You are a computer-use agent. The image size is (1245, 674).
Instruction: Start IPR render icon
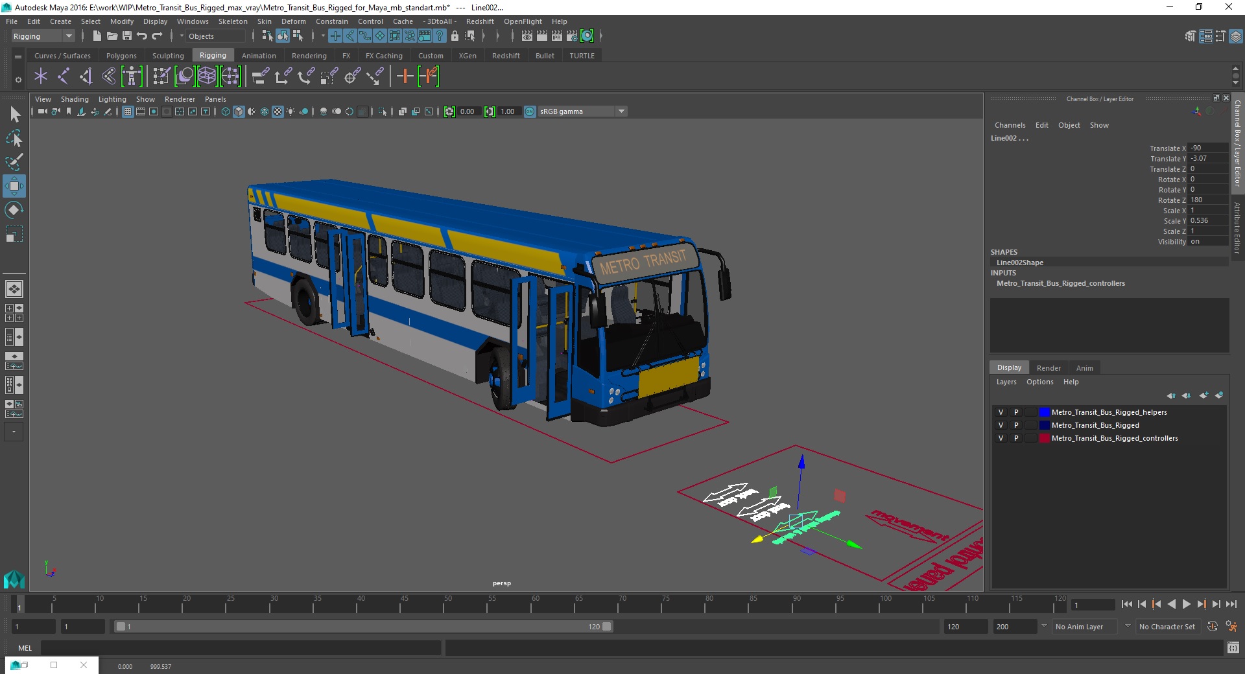(557, 36)
